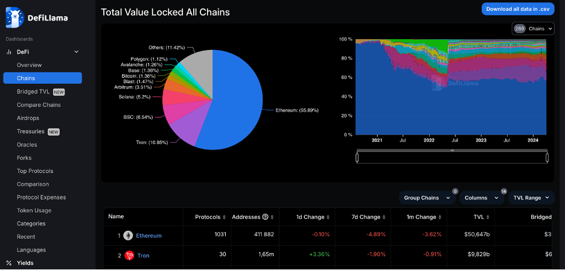The width and height of the screenshot is (565, 270).
Task: Click Download all data in .csv button
Action: (x=518, y=9)
